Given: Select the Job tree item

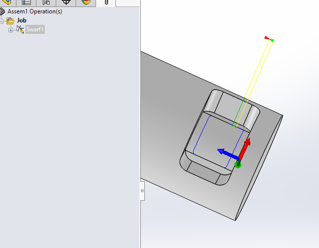Looking at the screenshot, I should 21,20.
